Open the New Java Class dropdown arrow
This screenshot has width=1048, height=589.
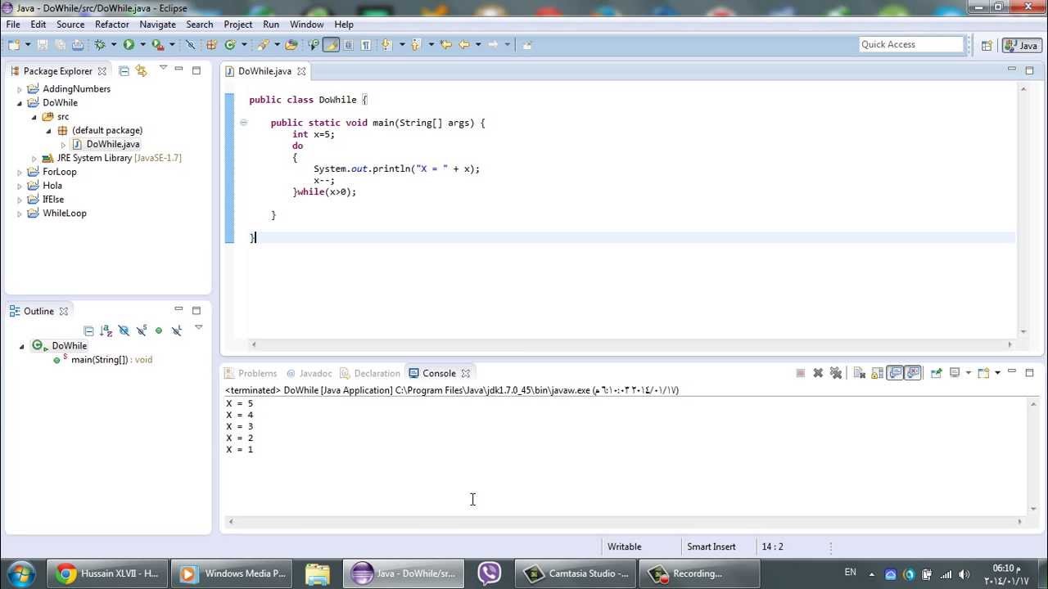coord(244,45)
